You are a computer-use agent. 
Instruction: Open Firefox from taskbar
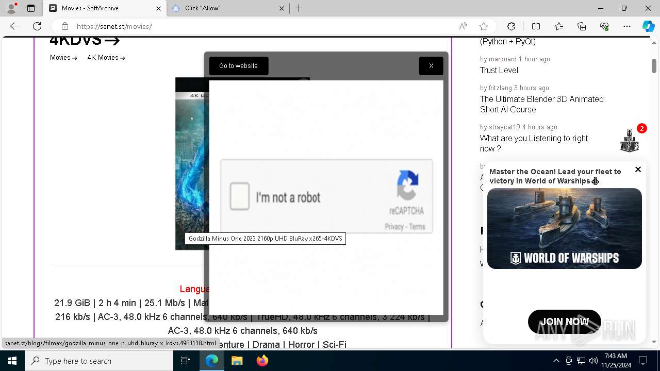(x=262, y=361)
